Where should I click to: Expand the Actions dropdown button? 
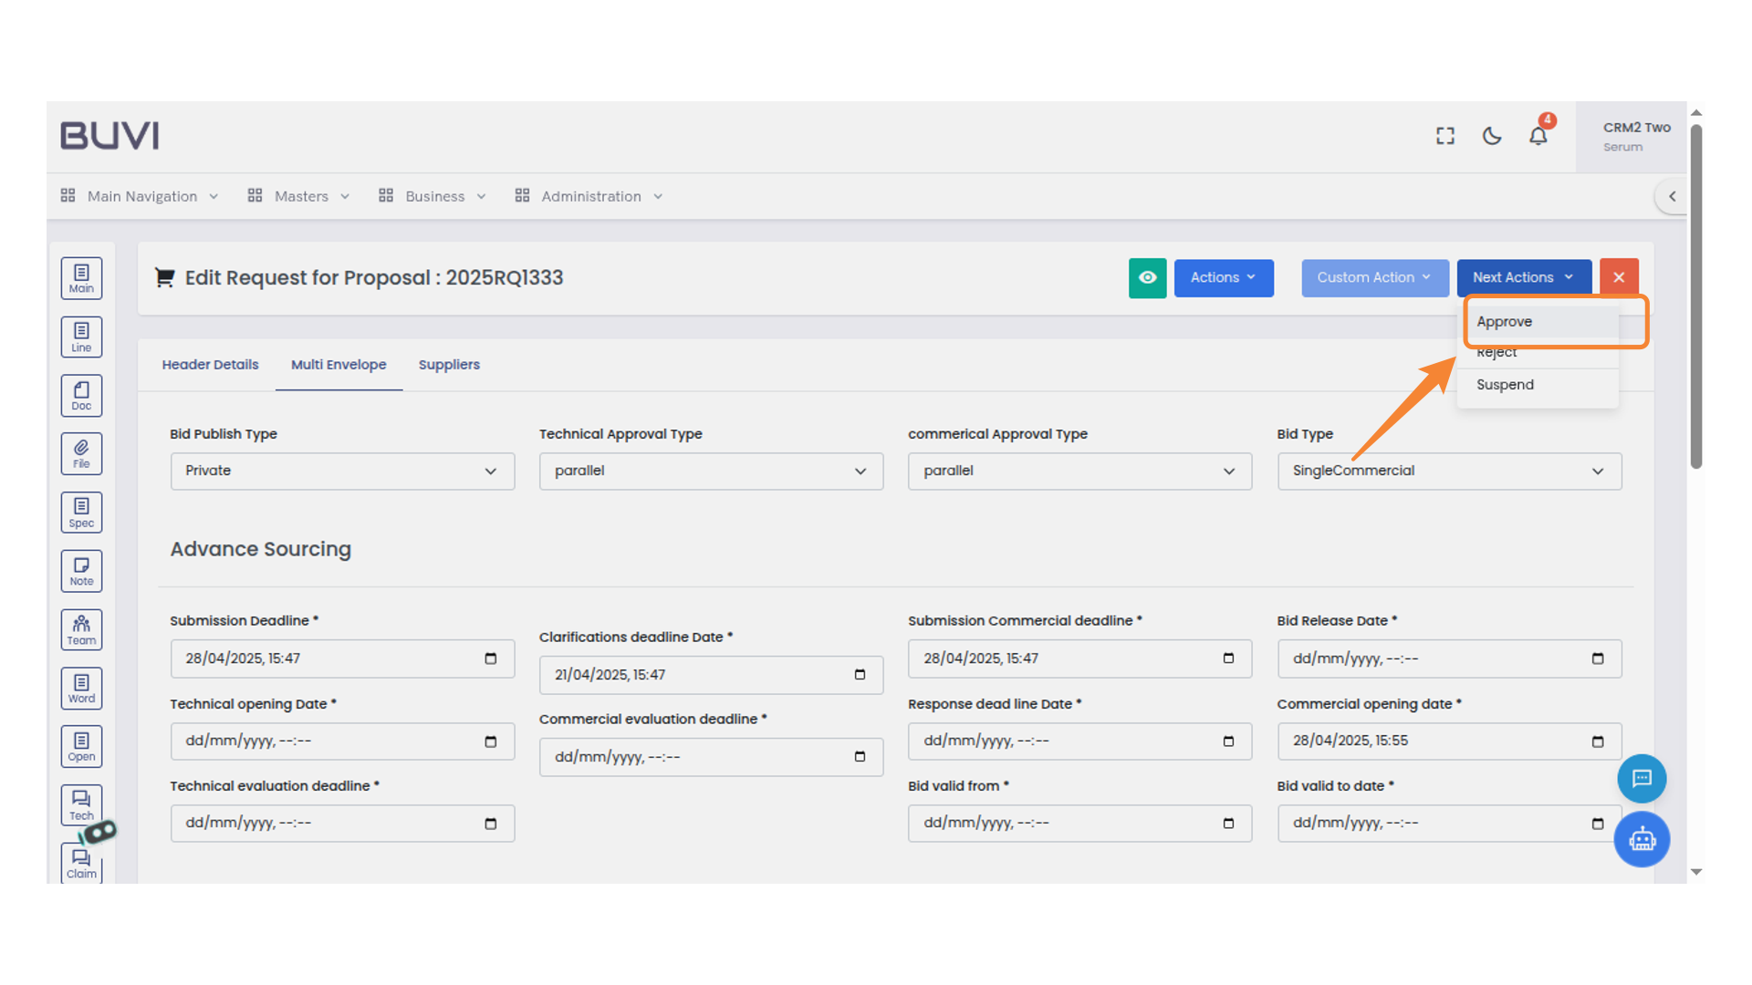point(1223,277)
